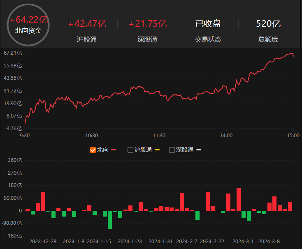This screenshot has width=302, height=249.
Task: Click the 2024-3-1 date label
Action: (243, 242)
